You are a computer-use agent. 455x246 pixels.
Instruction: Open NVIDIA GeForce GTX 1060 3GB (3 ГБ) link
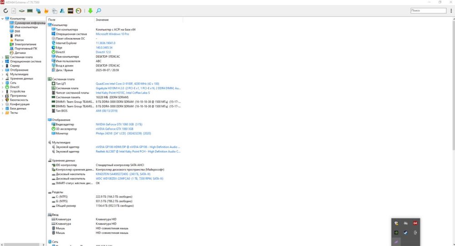(x=119, y=125)
